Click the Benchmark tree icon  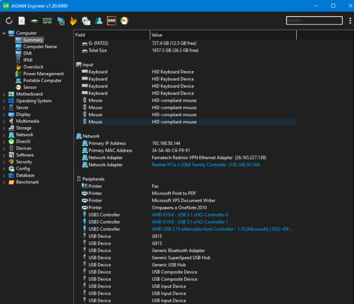[x=11, y=182]
